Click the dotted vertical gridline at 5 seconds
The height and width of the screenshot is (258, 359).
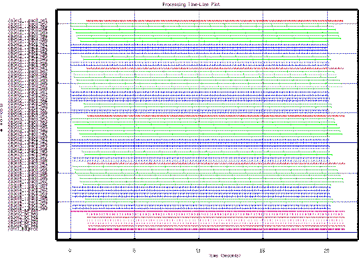pos(134,125)
